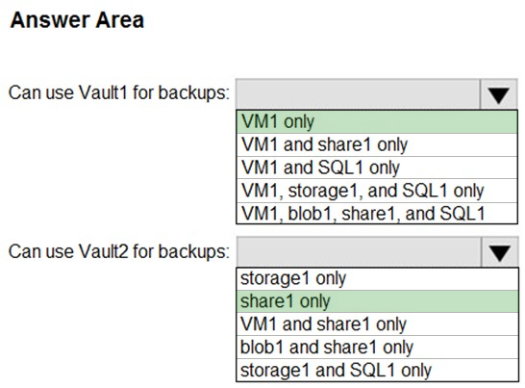
Task: Choose 'VM1, blob1, share1, and SQL1'
Action: (x=377, y=214)
